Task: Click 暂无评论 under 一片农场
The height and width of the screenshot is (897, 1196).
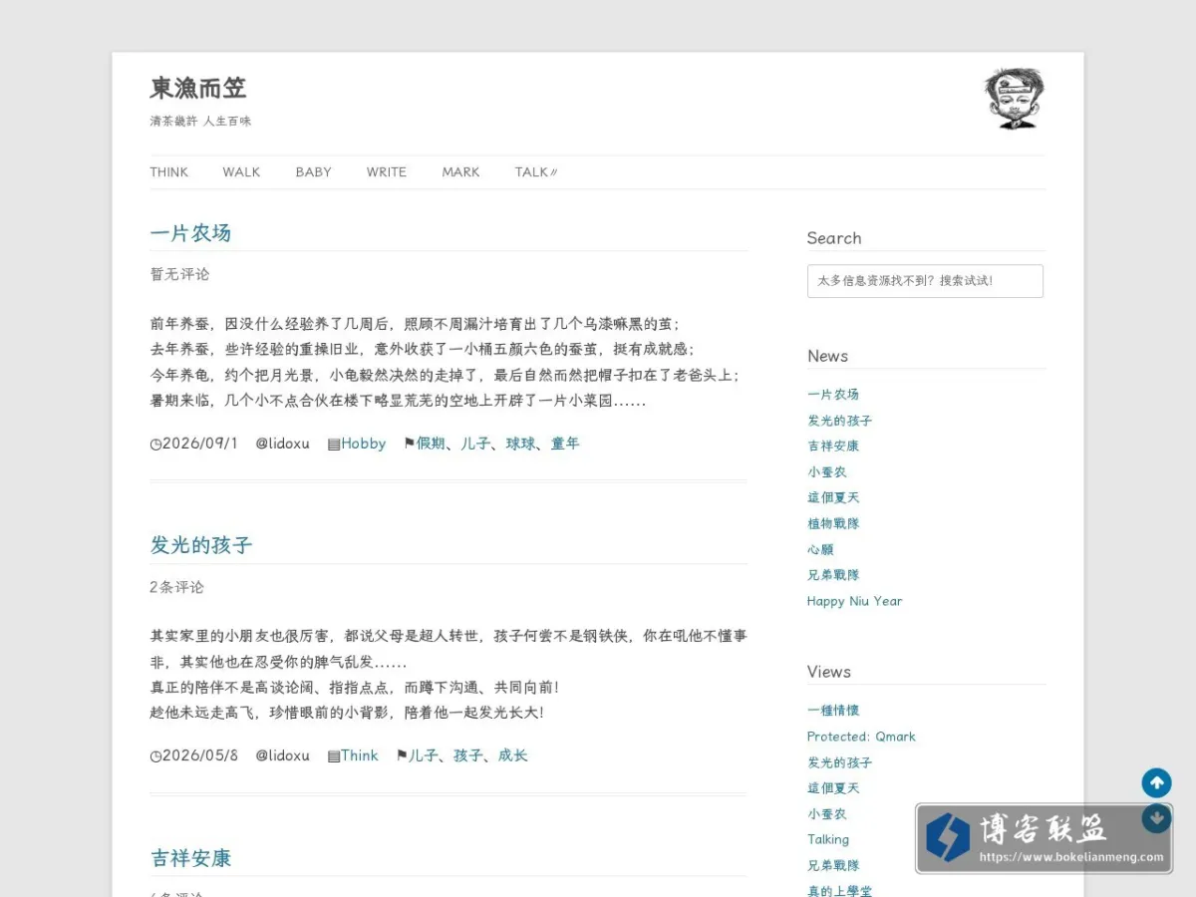Action: [x=179, y=274]
